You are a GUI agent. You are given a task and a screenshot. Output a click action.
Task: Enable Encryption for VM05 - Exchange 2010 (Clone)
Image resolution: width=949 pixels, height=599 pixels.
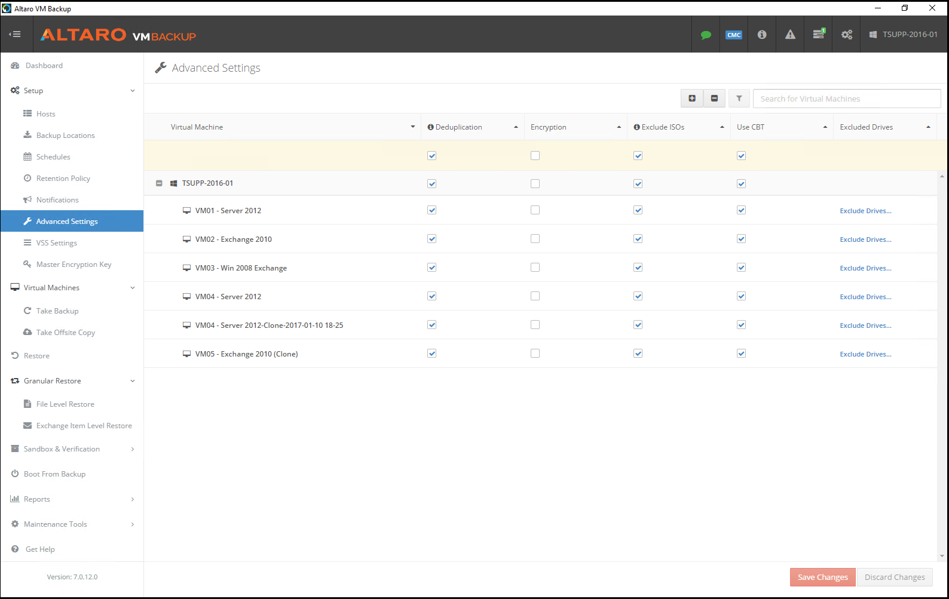click(x=535, y=354)
